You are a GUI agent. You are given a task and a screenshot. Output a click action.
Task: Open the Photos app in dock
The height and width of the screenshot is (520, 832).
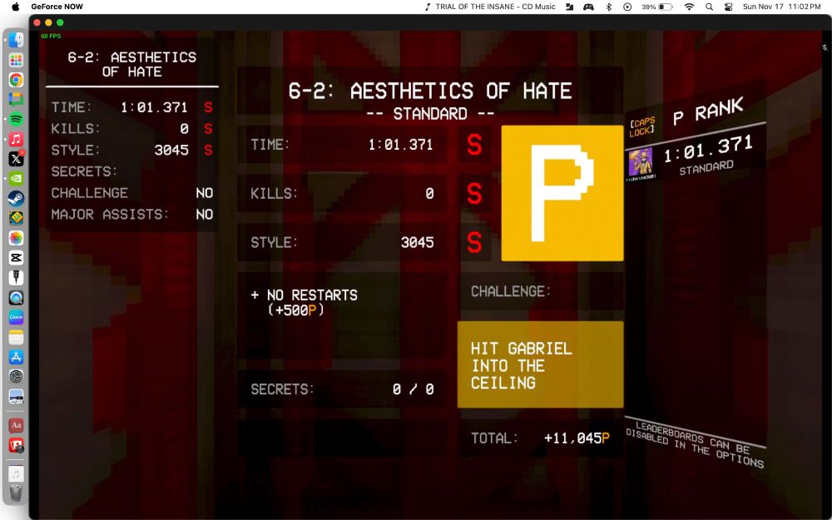16,238
